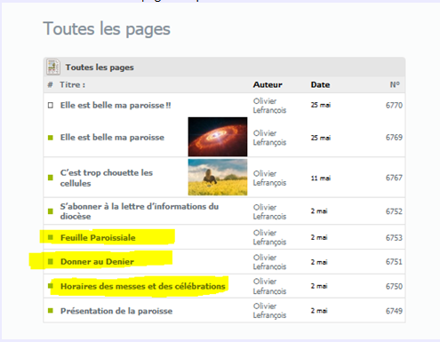The height and width of the screenshot is (342, 440).
Task: Click date '25 mai' in row 6770
Action: [x=321, y=105]
